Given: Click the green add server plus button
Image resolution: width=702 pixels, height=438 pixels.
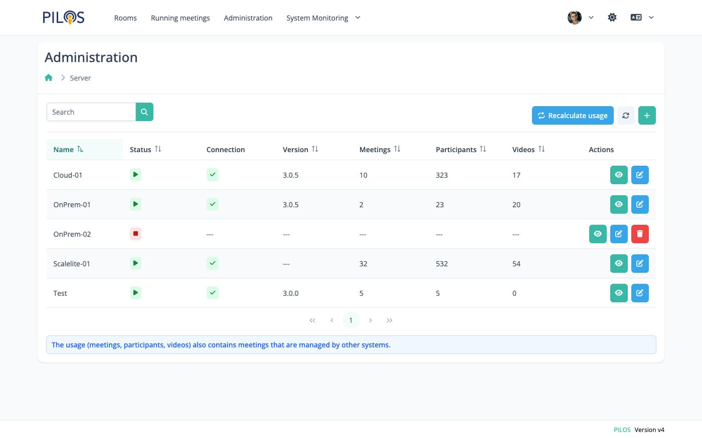Looking at the screenshot, I should 647,116.
